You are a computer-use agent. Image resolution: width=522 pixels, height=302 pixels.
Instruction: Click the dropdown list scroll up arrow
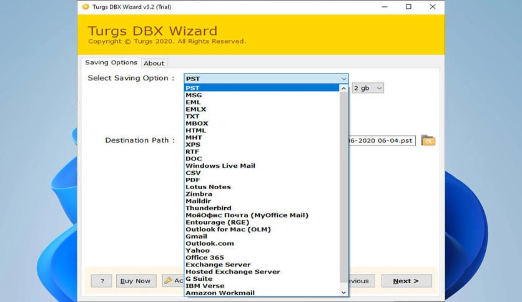tap(343, 88)
